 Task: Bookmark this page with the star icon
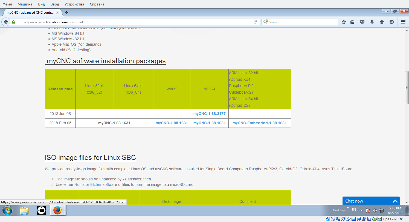[344, 22]
